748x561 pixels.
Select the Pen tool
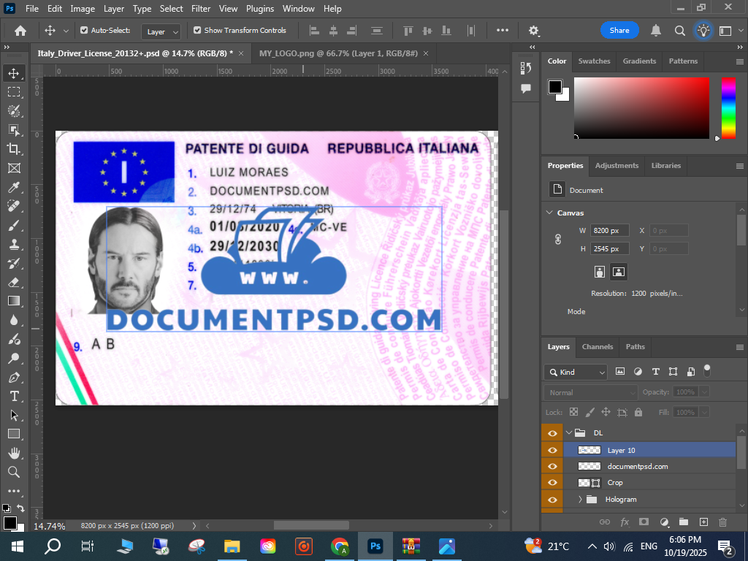[14, 377]
